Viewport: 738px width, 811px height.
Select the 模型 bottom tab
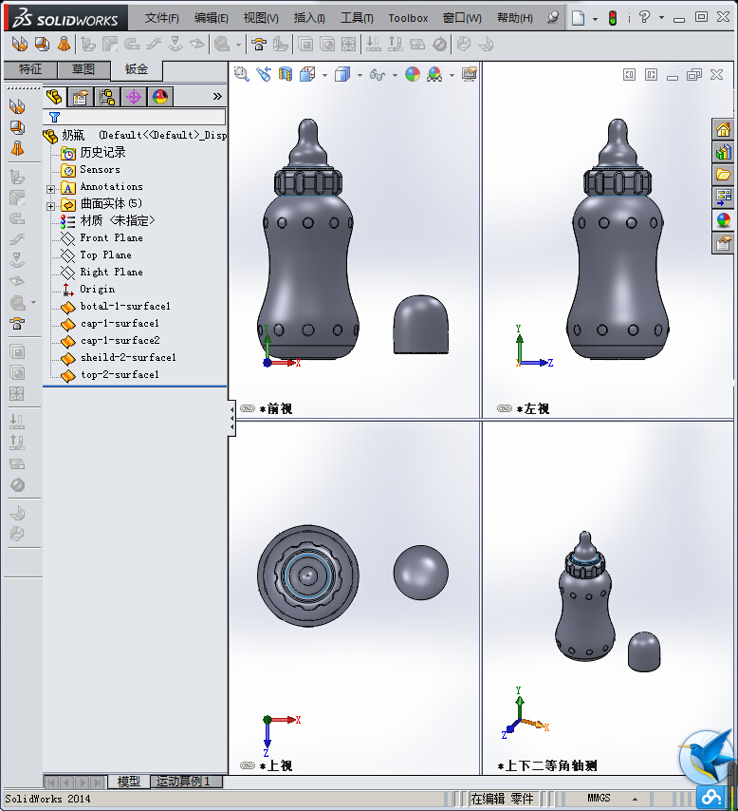point(129,781)
